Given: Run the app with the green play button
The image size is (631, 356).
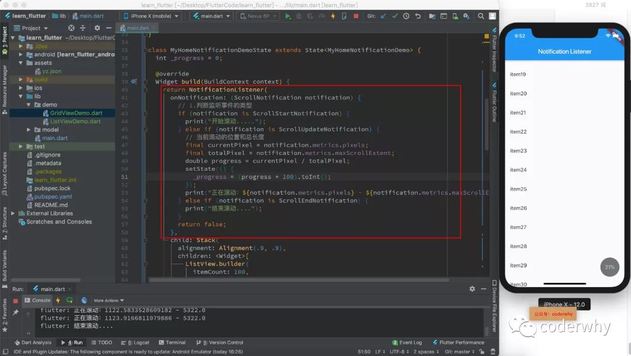Looking at the screenshot, I should pos(287,16).
